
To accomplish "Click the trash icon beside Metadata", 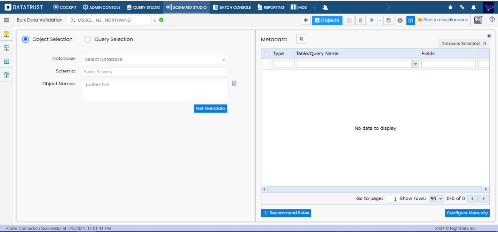I will tap(301, 39).
